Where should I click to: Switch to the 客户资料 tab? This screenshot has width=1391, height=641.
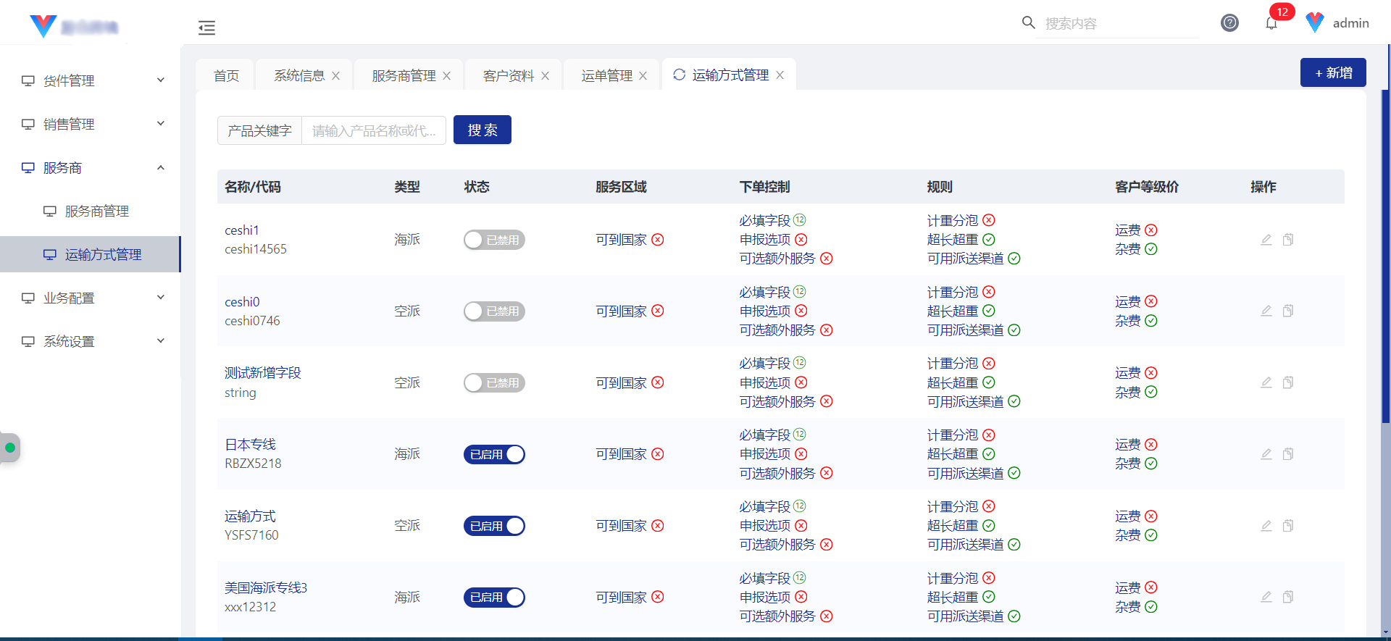click(x=508, y=75)
